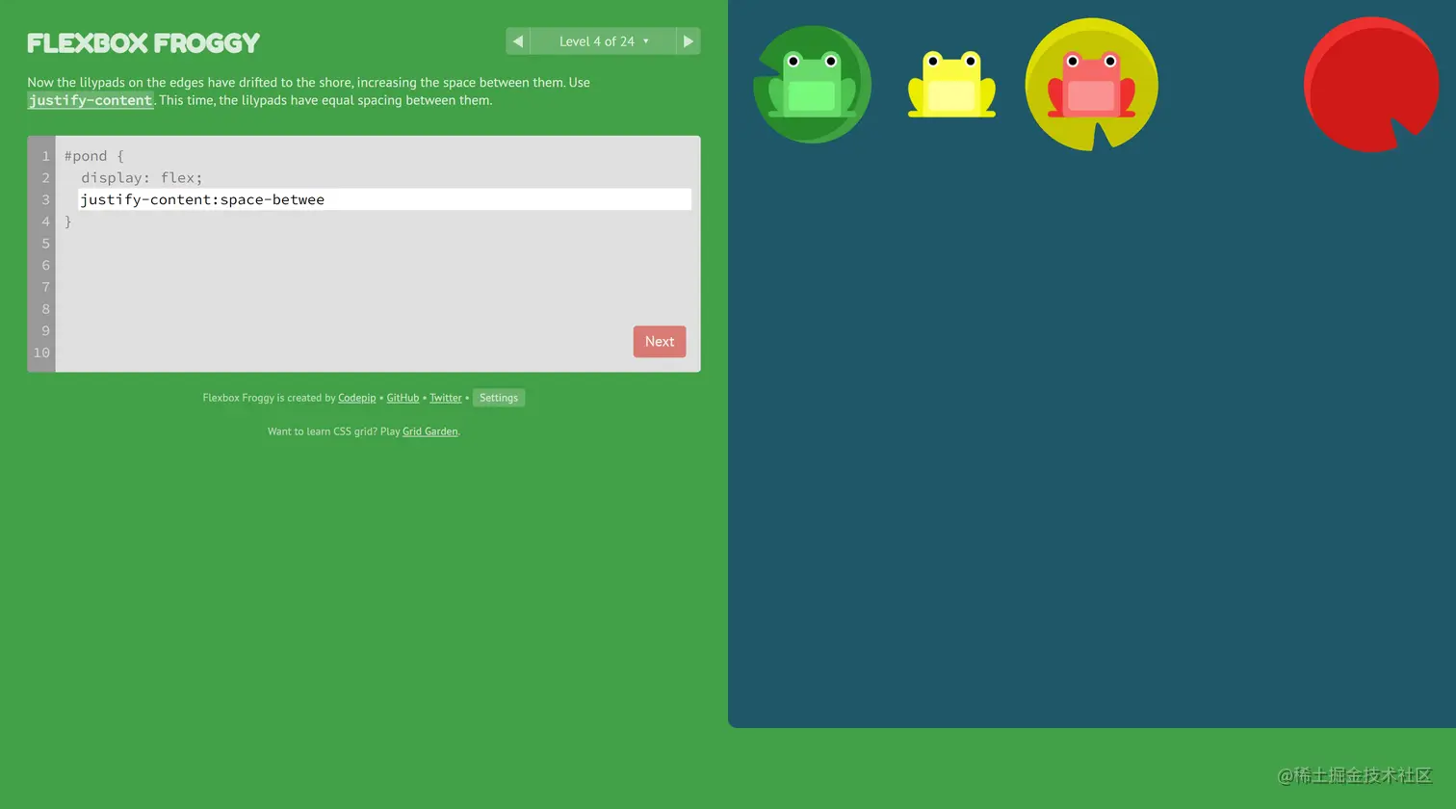Go to the next level arrow

689,41
